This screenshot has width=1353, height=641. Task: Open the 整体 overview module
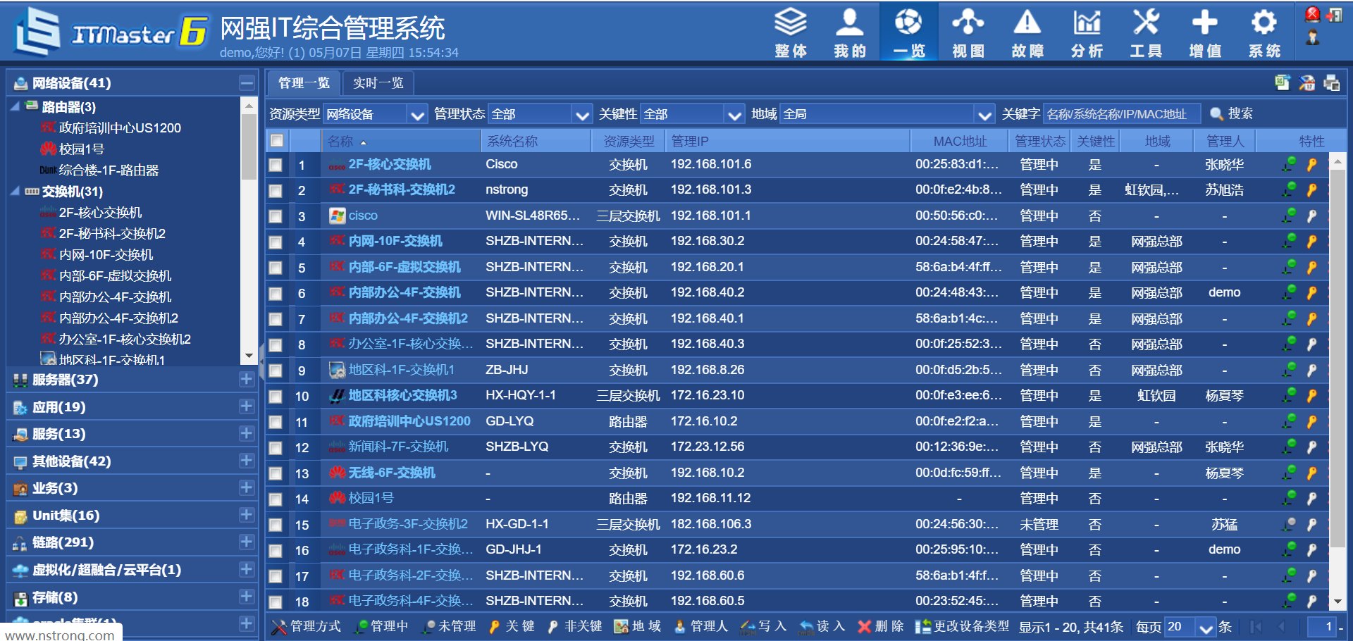(791, 32)
